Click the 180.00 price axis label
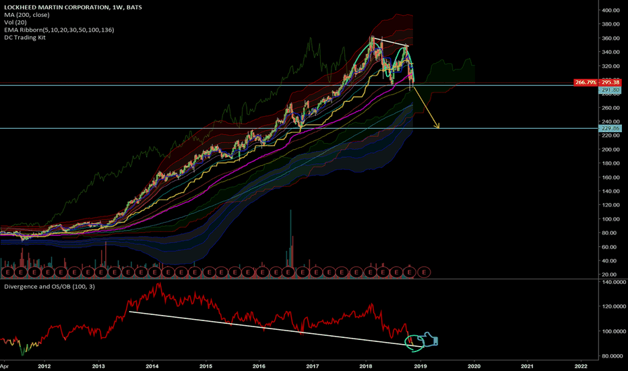 click(610, 163)
